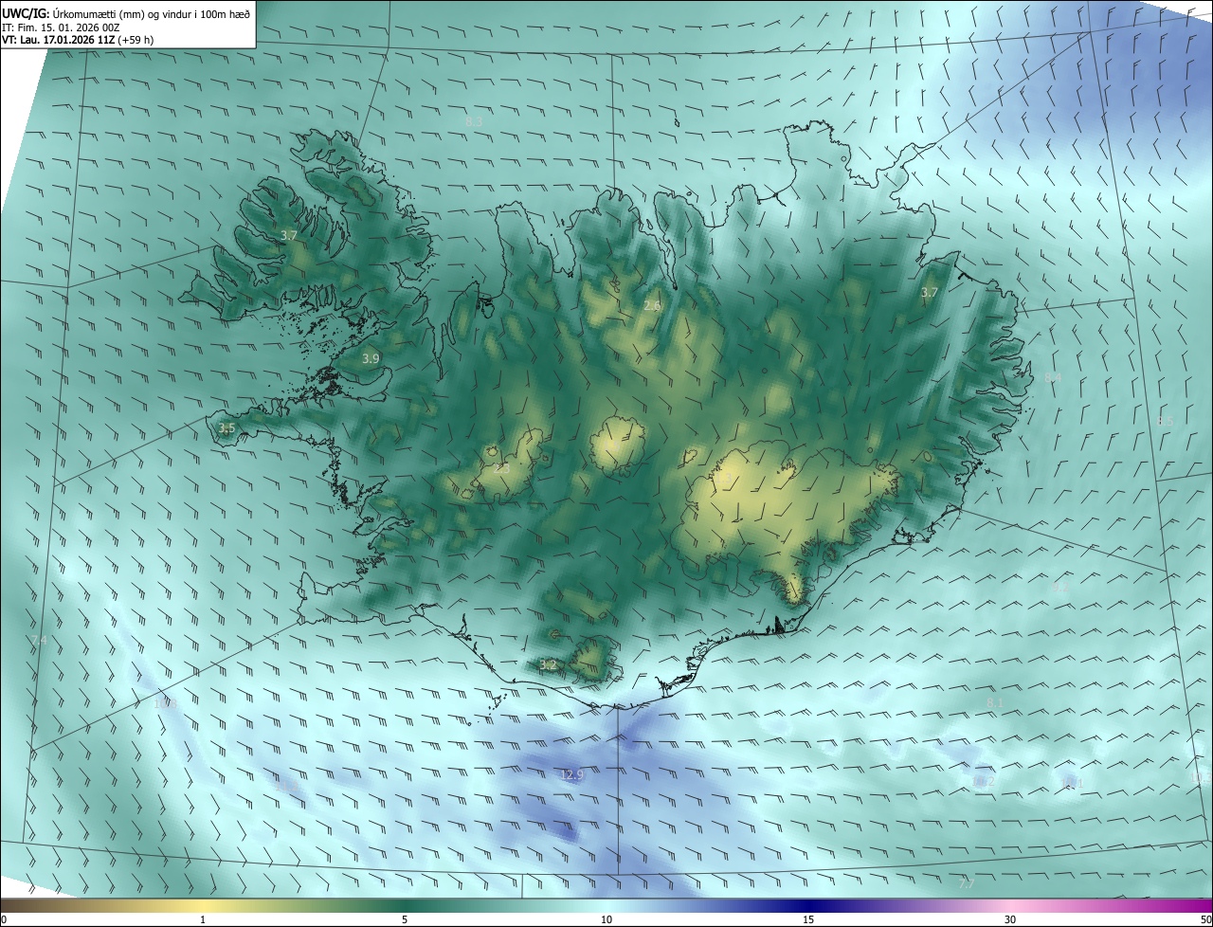
Task: Click the 30 tick on the colorbar
Action: pyautogui.click(x=1010, y=919)
